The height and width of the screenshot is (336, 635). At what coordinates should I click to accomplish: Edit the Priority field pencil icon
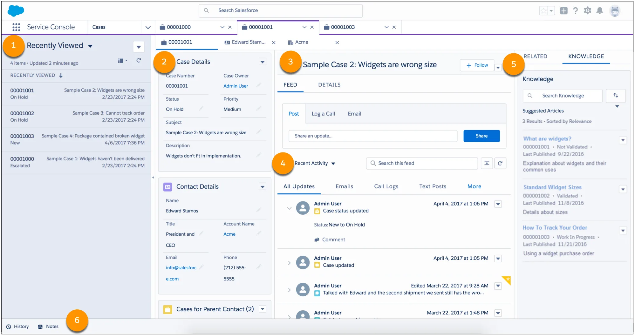pyautogui.click(x=259, y=109)
